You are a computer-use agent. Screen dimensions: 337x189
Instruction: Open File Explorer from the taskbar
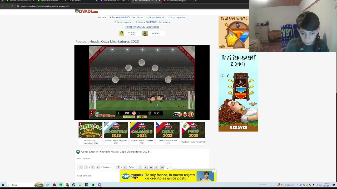tap(80, 185)
